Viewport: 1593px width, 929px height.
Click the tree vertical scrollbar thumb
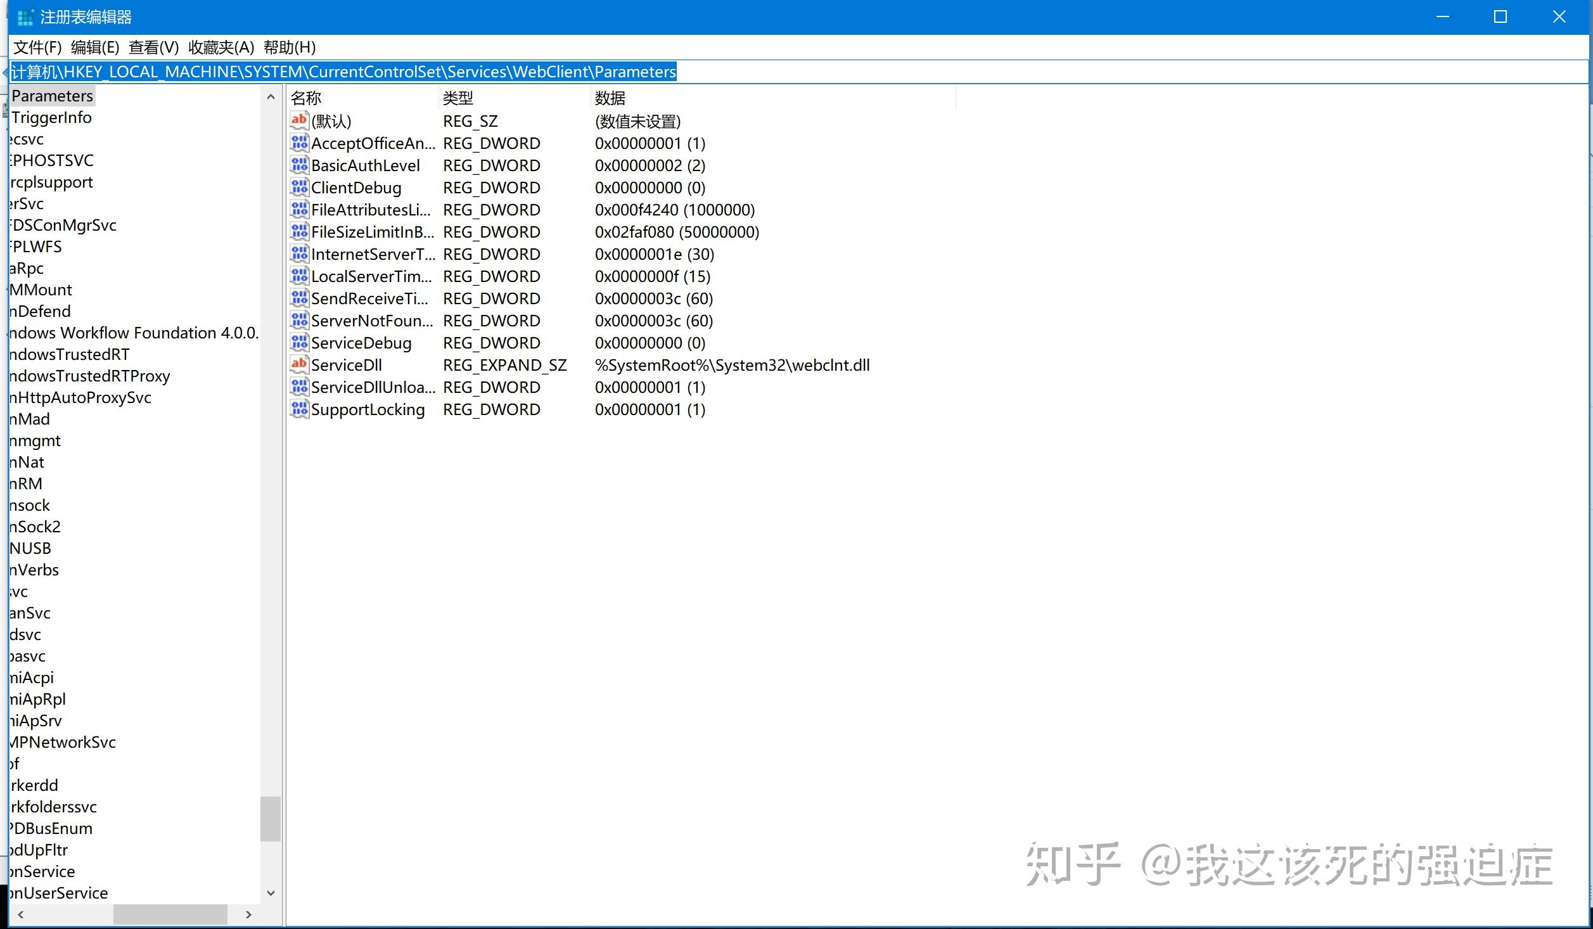[x=271, y=819]
